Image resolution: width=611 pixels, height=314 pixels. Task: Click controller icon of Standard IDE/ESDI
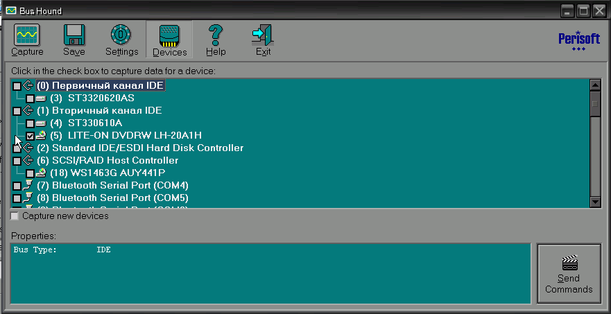(x=28, y=148)
